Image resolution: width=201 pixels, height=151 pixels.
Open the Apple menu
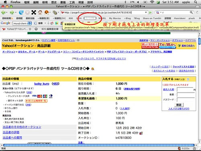tap(5, 2)
